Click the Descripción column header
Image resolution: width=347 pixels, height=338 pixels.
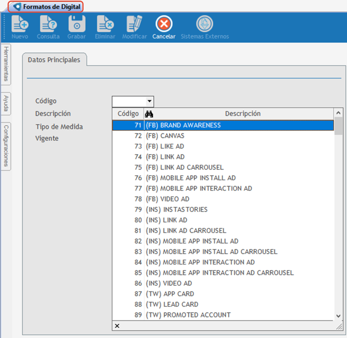243,114
